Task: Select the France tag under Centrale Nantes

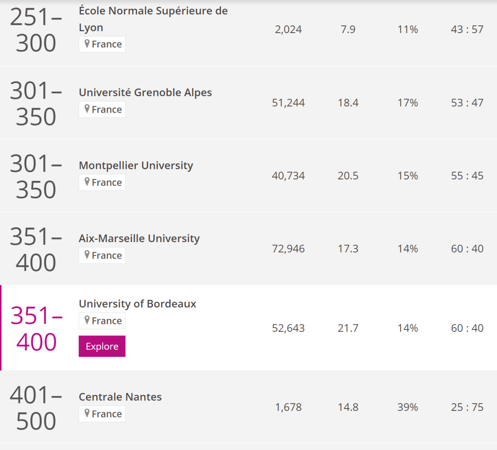Action: coord(102,414)
